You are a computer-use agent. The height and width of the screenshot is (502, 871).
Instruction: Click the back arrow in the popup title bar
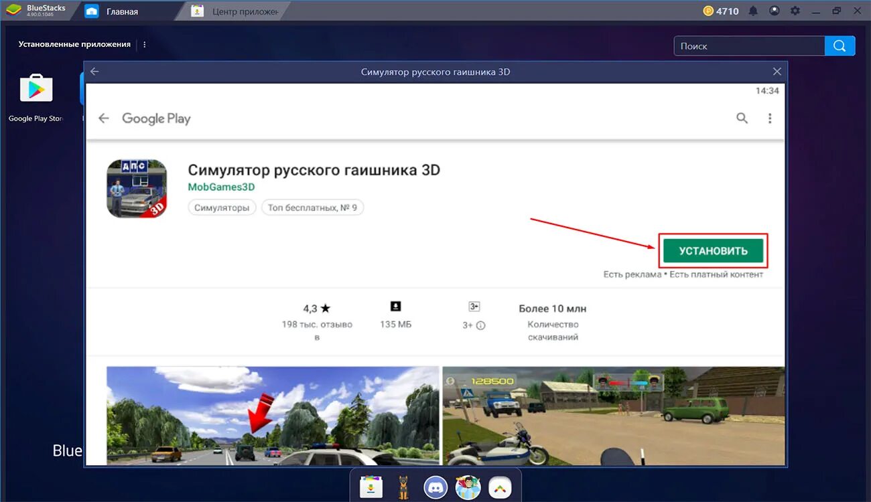pyautogui.click(x=94, y=71)
